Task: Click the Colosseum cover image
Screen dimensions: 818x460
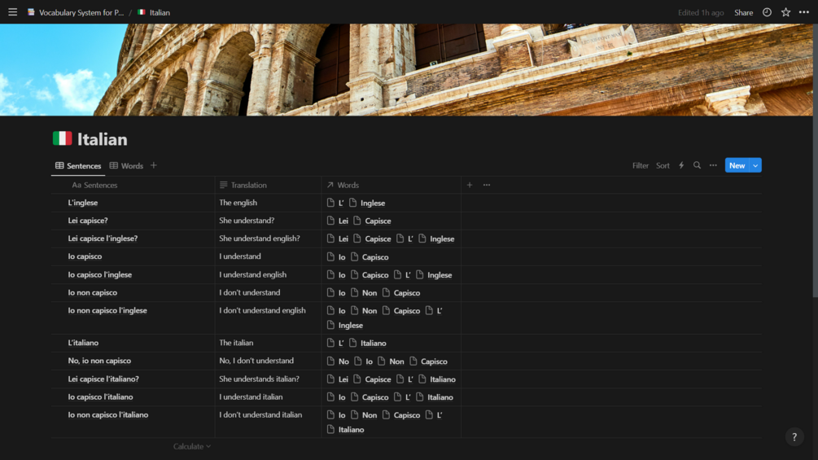Action: (406, 69)
